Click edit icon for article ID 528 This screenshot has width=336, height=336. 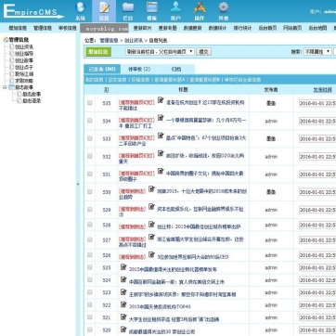[151, 224]
